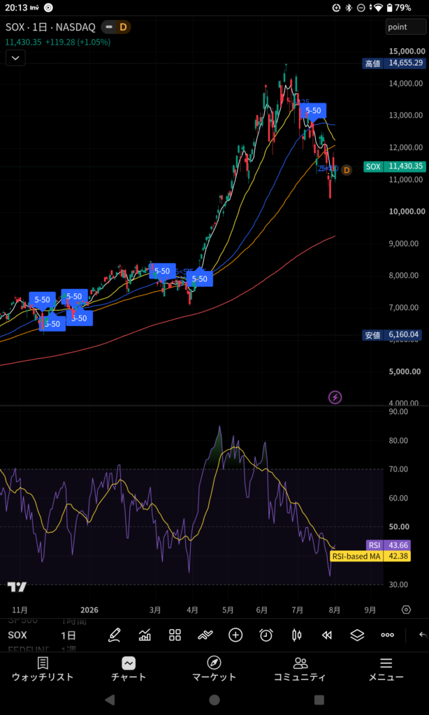Open the compare symbols line icon
The height and width of the screenshot is (715, 429).
pos(205,635)
